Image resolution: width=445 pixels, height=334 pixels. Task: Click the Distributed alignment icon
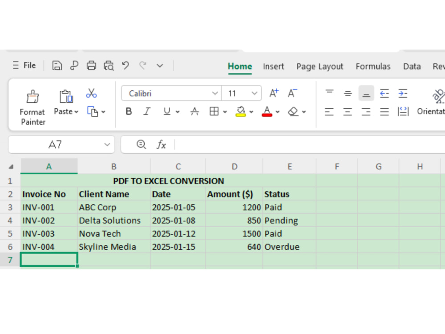[403, 112]
